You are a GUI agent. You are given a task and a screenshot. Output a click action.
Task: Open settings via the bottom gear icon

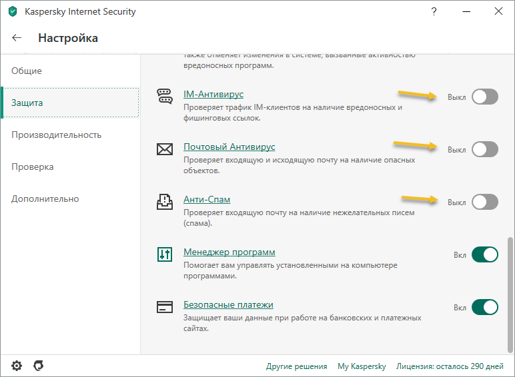(17, 366)
